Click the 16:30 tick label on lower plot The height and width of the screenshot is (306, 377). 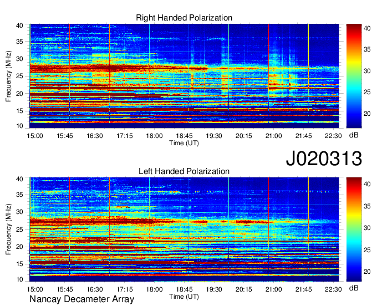95,289
